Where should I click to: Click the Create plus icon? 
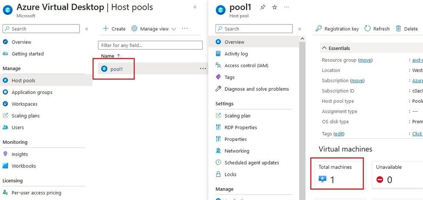[106, 29]
